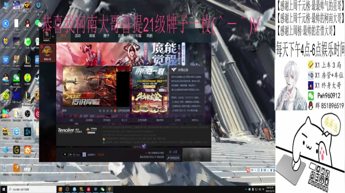Viewport: 345px width, 193px height.
Task: Expand the profile dropdown arrow beside avatar
Action: click(53, 36)
